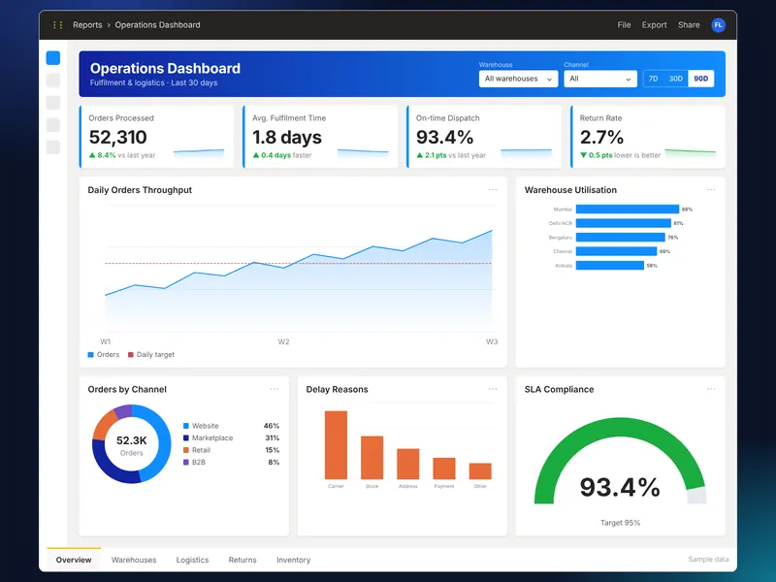Screen dimensions: 776x582
Task: Click the Payment delay bar
Action: click(x=444, y=469)
